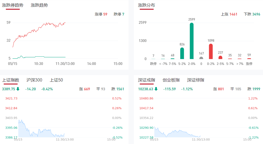Switch to the 深证综指 tab

(196, 80)
